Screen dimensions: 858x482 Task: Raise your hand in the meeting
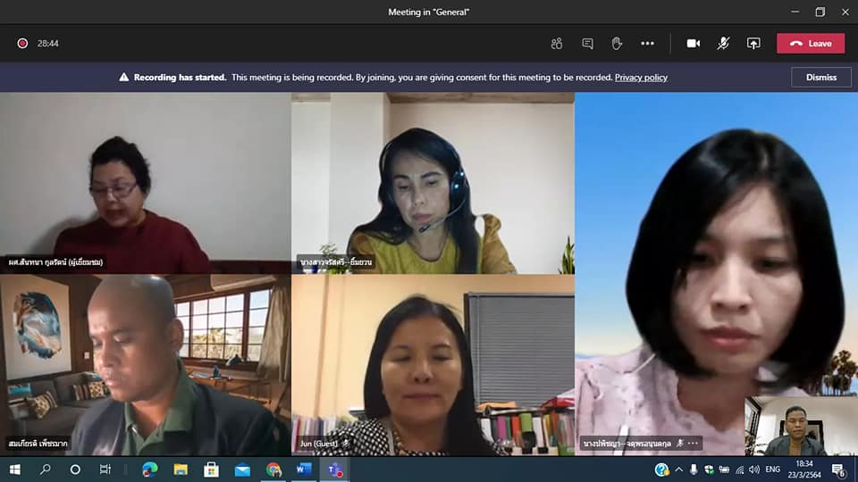[x=617, y=43]
